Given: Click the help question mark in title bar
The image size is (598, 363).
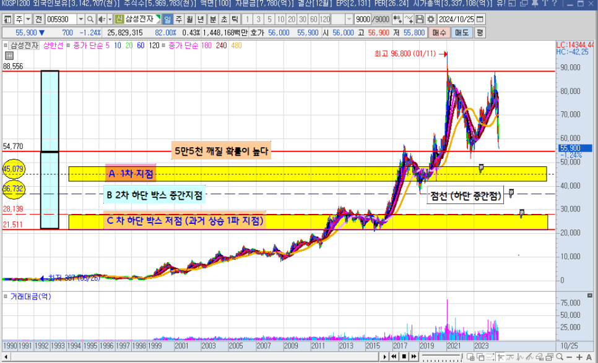Looking at the screenshot, I should tap(555, 4).
